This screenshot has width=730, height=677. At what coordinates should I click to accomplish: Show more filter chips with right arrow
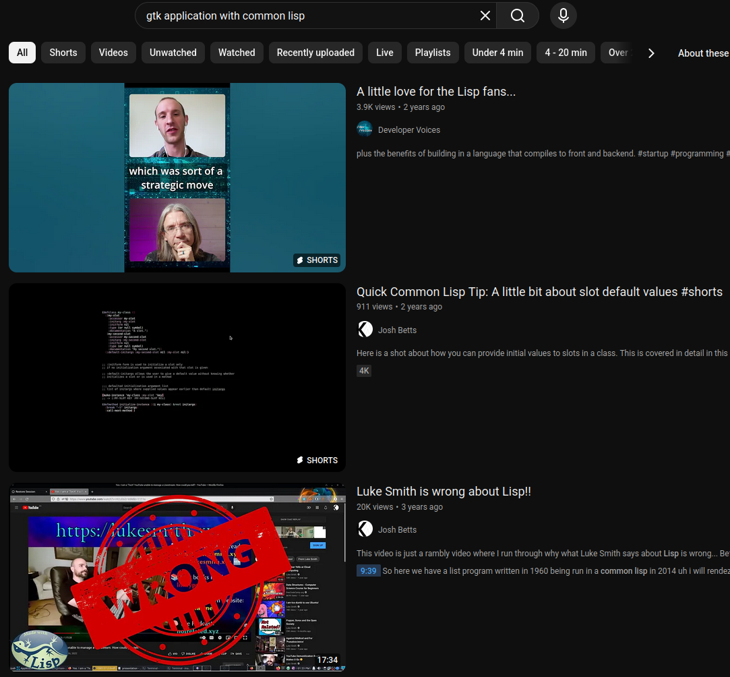click(651, 53)
